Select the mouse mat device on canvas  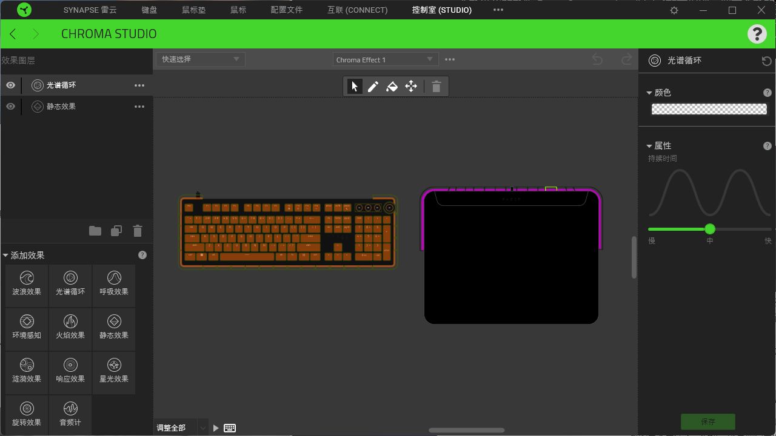coord(511,256)
